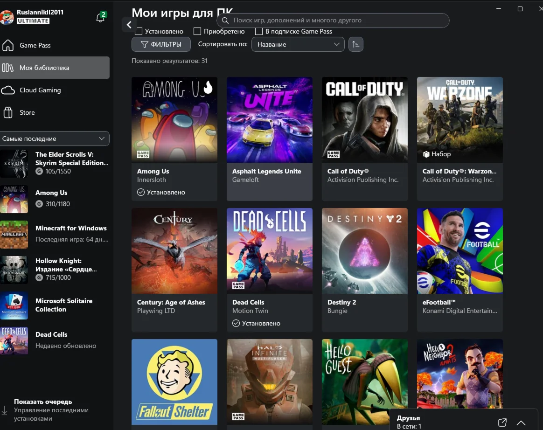Click the Warzone bundle 'Набор' icon
This screenshot has width=543, height=430.
(x=426, y=154)
